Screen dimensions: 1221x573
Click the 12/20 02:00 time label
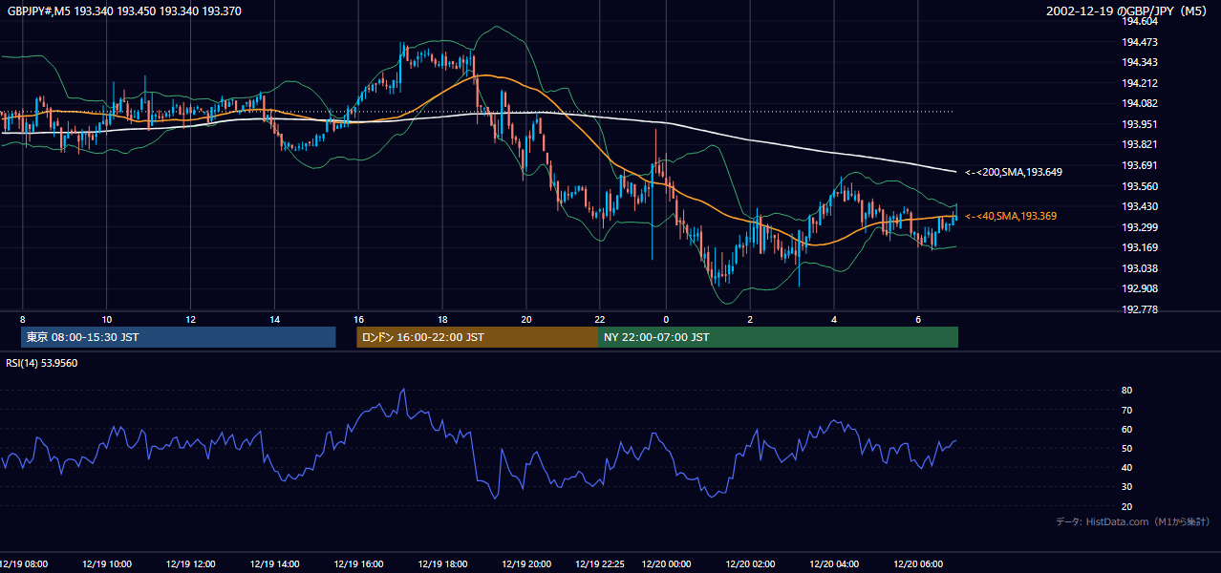(x=750, y=564)
